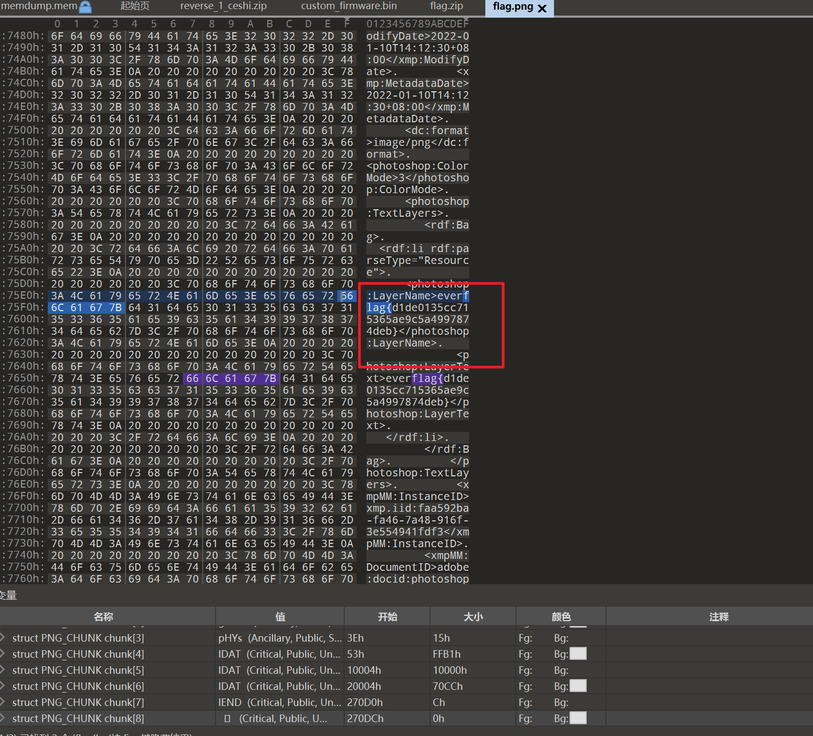
Task: Expand struct PNG_CHUNK chunk[4] tree node
Action: click(x=3, y=654)
